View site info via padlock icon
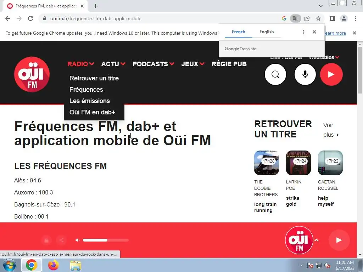Image resolution: width=363 pixels, height=272 pixels. pyautogui.click(x=45, y=18)
